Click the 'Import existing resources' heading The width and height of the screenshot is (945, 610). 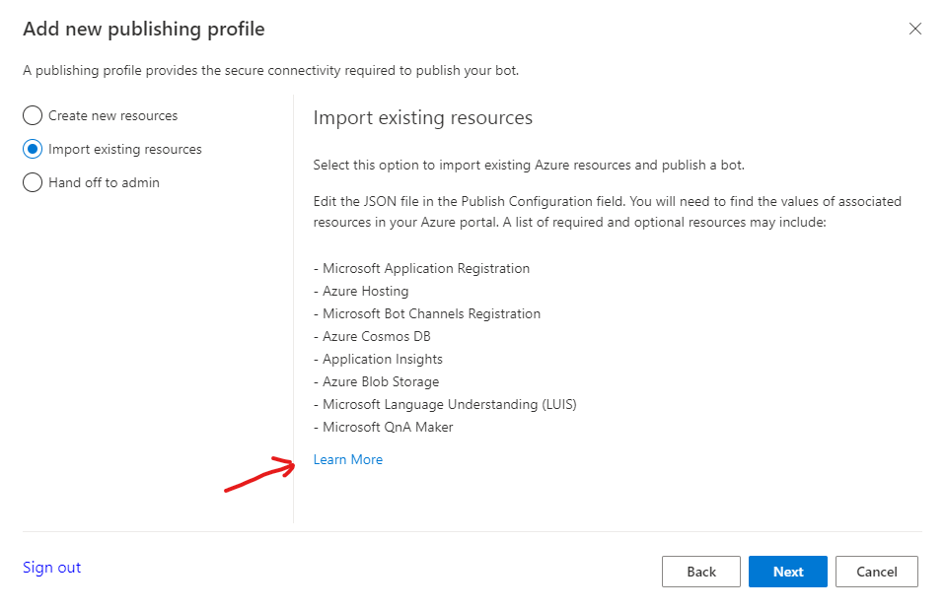[422, 118]
